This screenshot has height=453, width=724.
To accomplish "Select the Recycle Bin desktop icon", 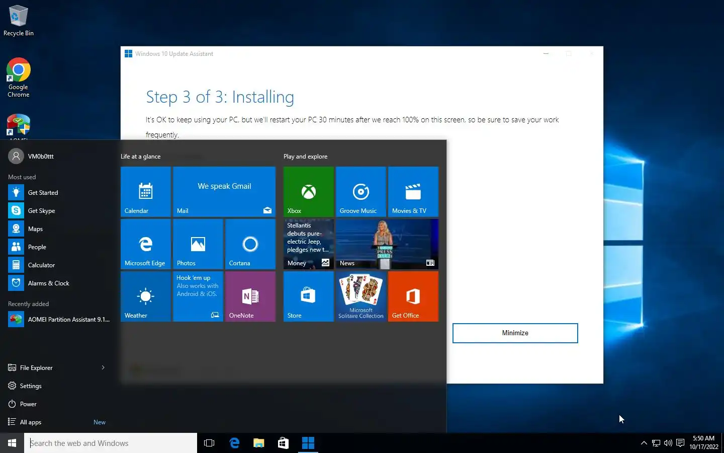I will 19,21.
